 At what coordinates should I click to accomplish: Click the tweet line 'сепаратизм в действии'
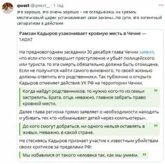pos(40,23)
